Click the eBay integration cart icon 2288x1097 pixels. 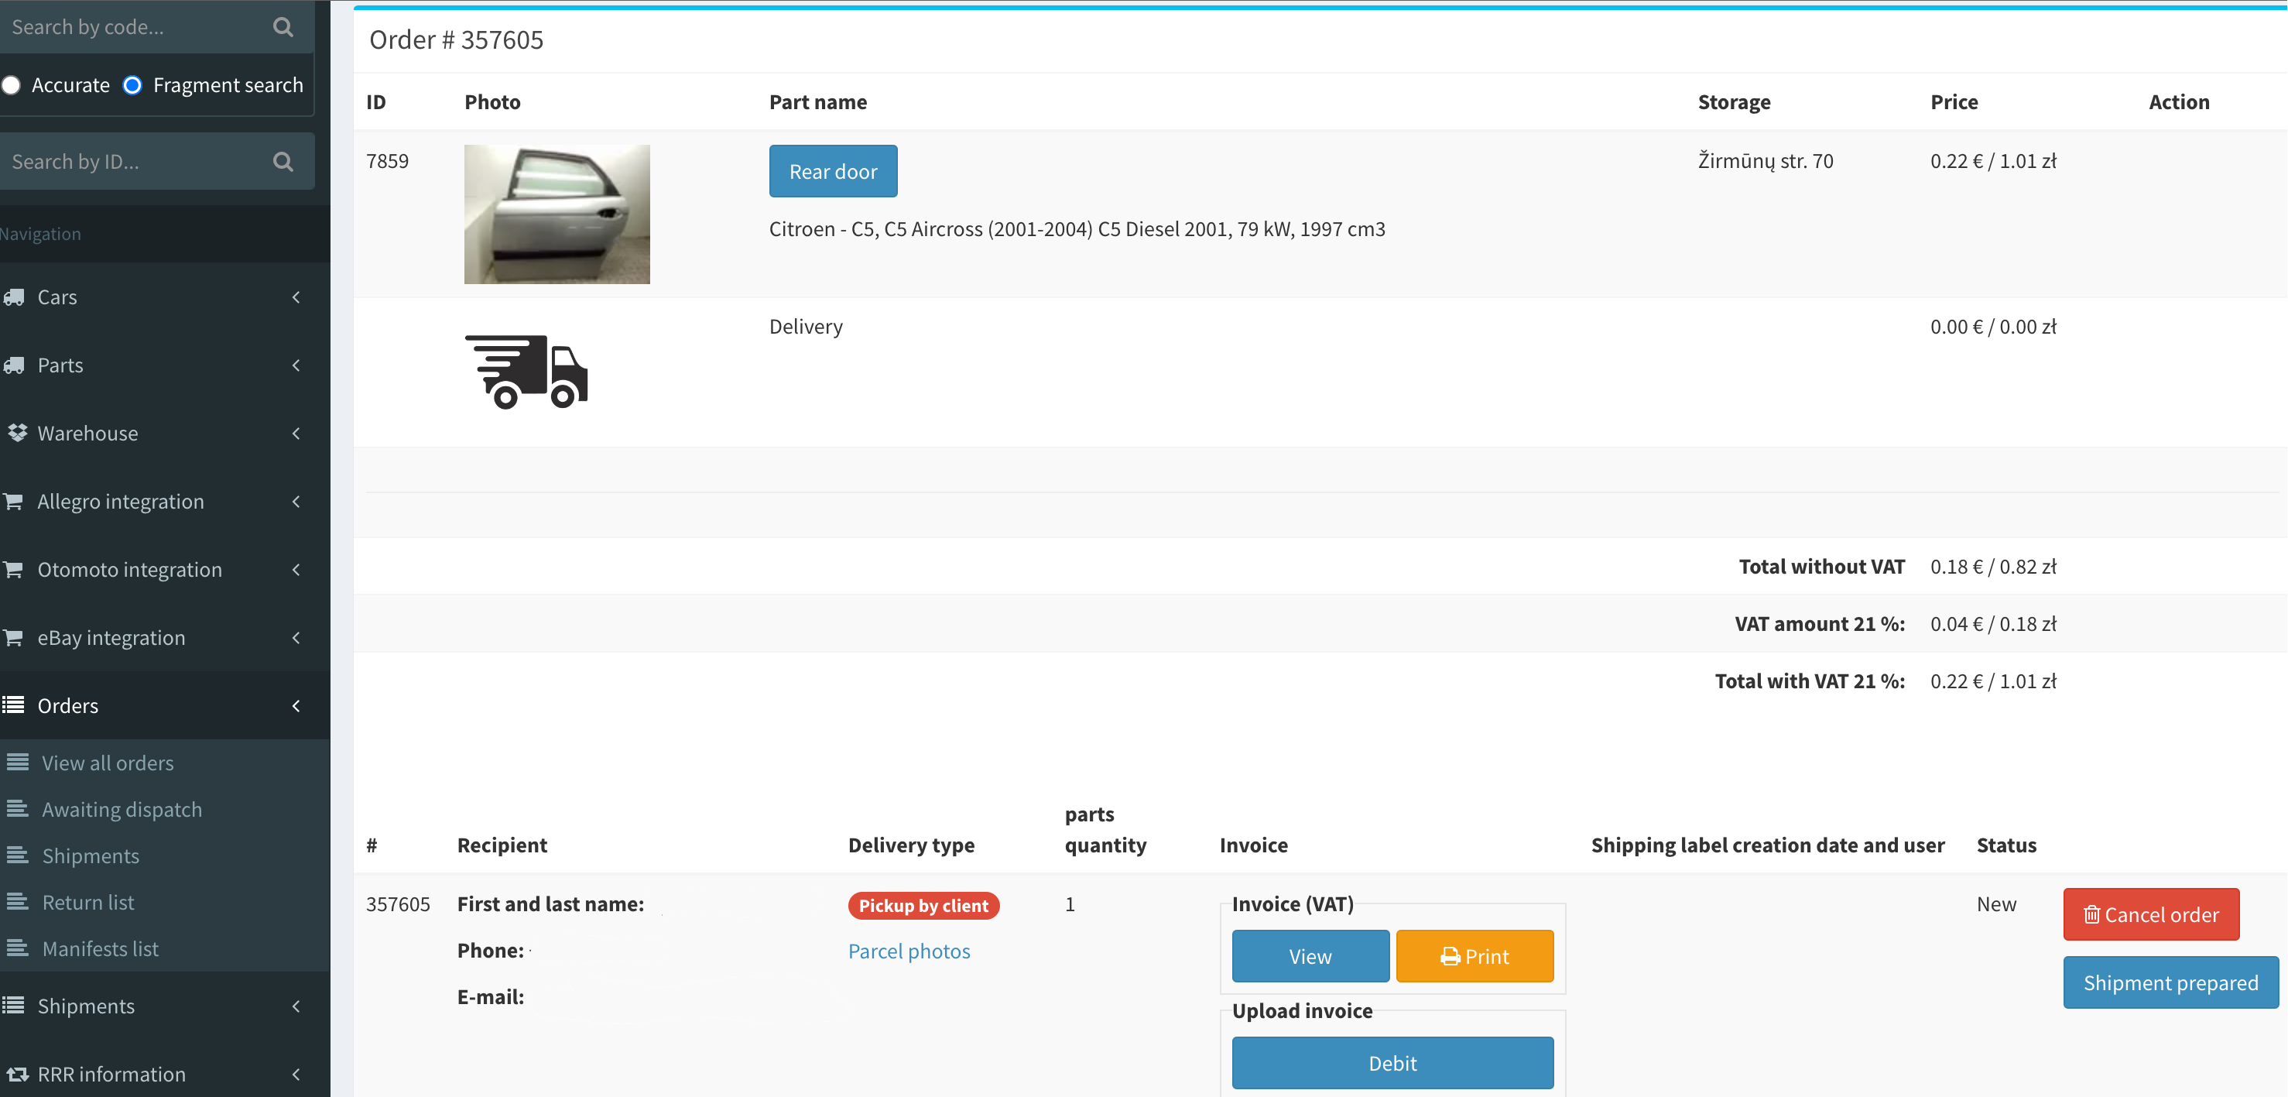click(14, 638)
